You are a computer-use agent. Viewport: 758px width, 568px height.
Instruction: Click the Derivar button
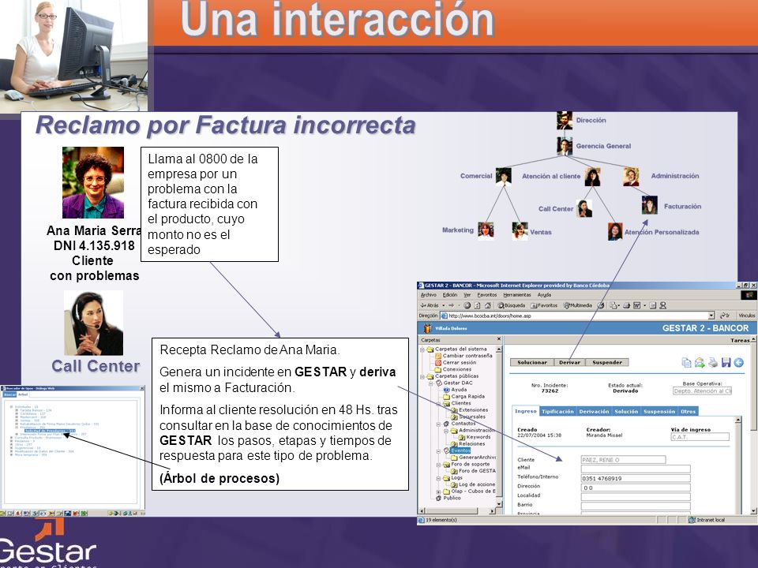coord(569,362)
